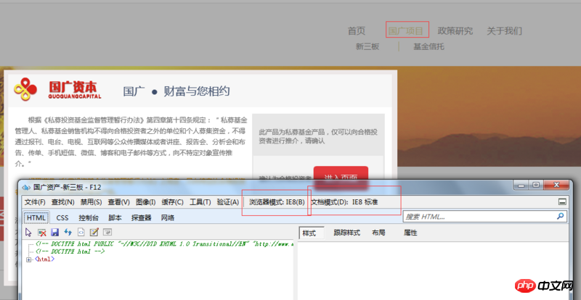Click the word wrap icon in HTML toolbar

click(x=107, y=233)
